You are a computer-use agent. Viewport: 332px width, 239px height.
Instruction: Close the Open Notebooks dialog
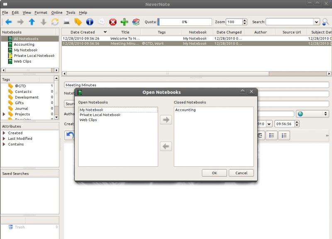tap(251, 91)
